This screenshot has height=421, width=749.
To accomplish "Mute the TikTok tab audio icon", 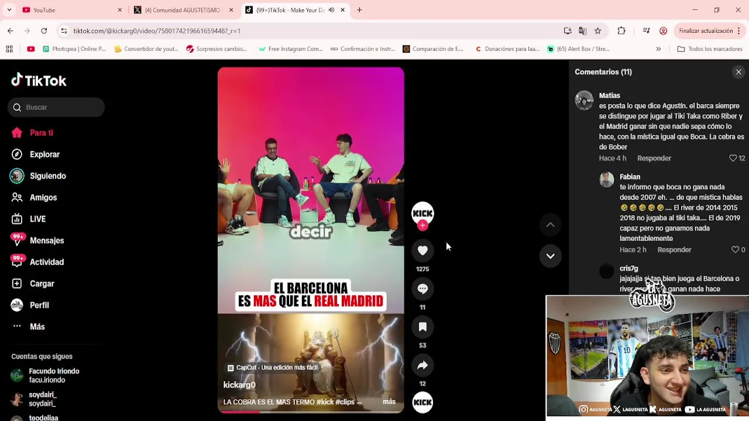I will pyautogui.click(x=331, y=10).
